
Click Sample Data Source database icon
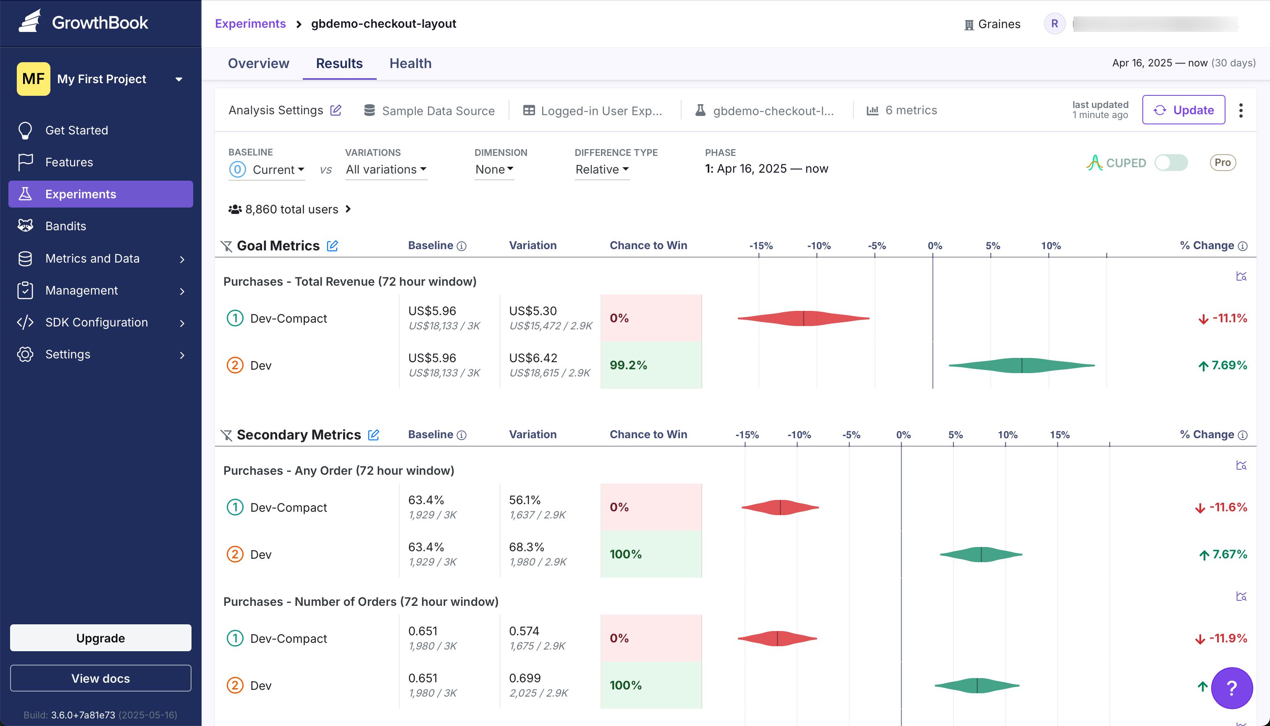point(369,110)
